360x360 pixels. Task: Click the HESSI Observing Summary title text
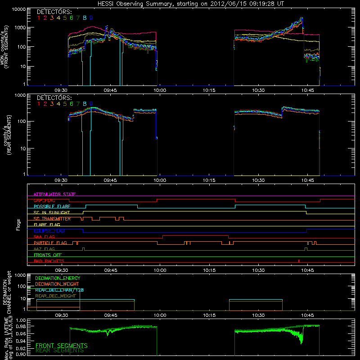coord(190,4)
